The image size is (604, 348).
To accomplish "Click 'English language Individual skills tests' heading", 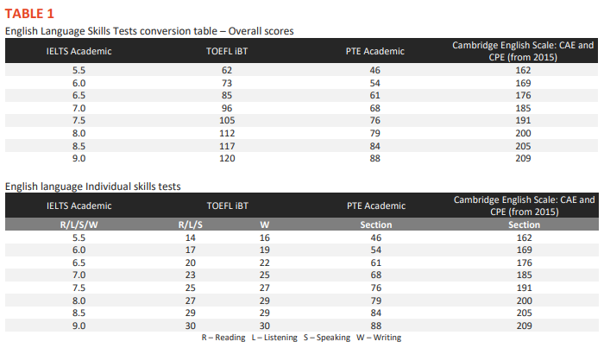I will point(93,187).
